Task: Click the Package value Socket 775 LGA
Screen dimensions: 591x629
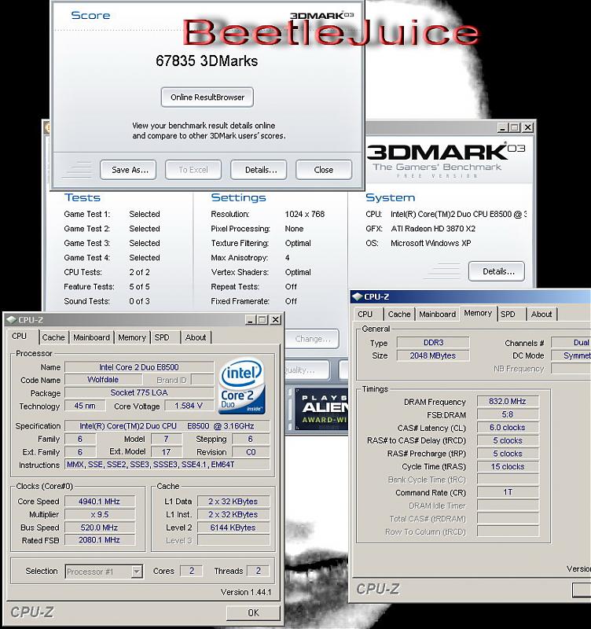Action: click(x=139, y=392)
